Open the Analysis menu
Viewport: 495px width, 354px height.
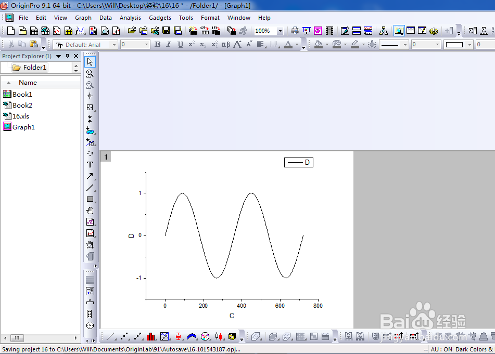130,18
